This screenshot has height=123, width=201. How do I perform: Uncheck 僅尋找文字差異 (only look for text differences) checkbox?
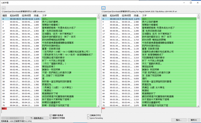pyautogui.click(x=50, y=118)
